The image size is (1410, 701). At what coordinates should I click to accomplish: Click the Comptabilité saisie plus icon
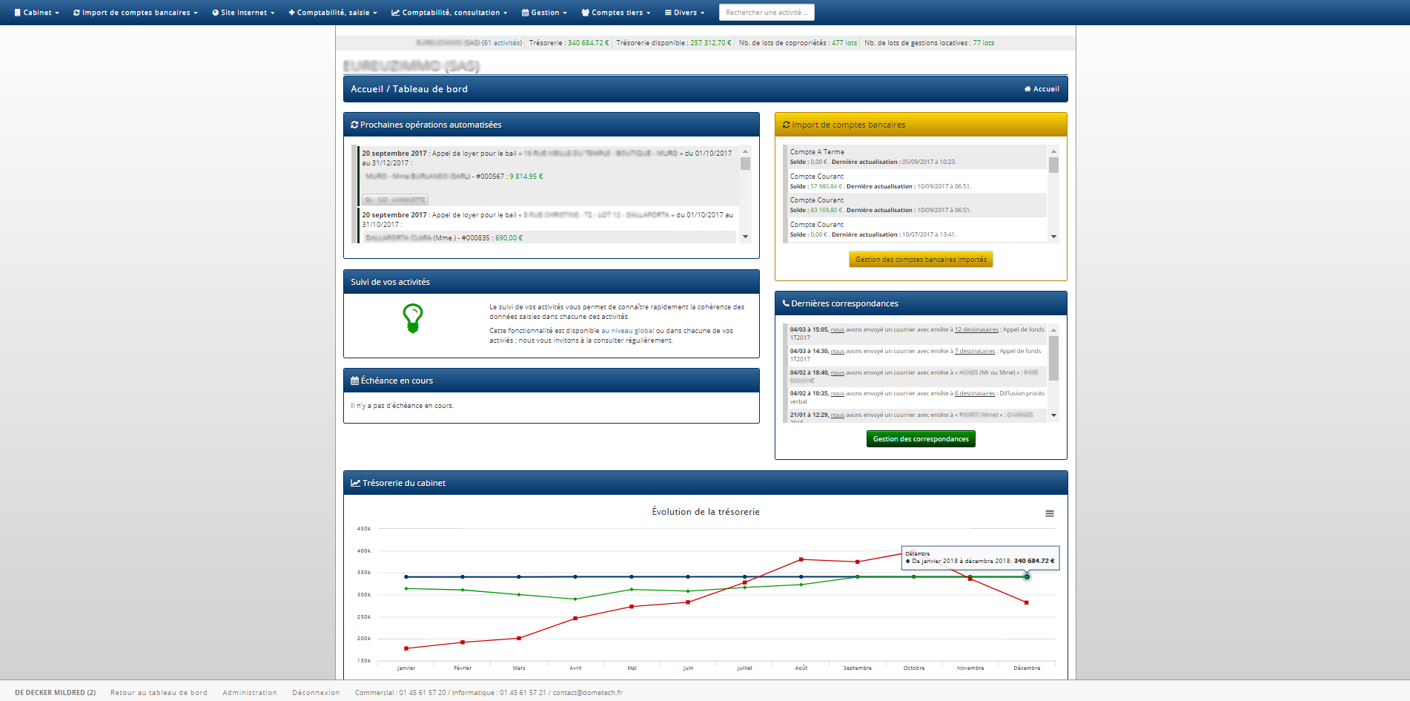click(x=291, y=13)
